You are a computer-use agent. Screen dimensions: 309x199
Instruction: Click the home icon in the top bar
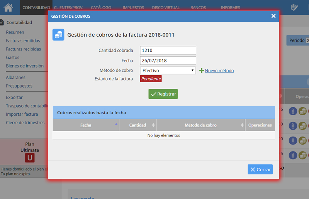pos(8,7)
